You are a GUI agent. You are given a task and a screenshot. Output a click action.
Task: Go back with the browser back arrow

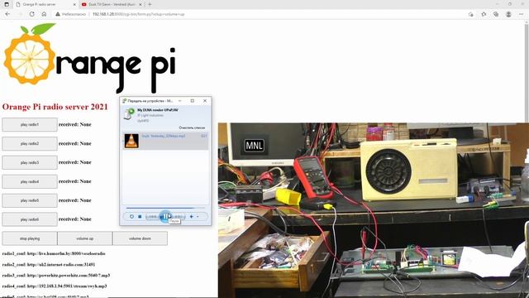click(7, 14)
